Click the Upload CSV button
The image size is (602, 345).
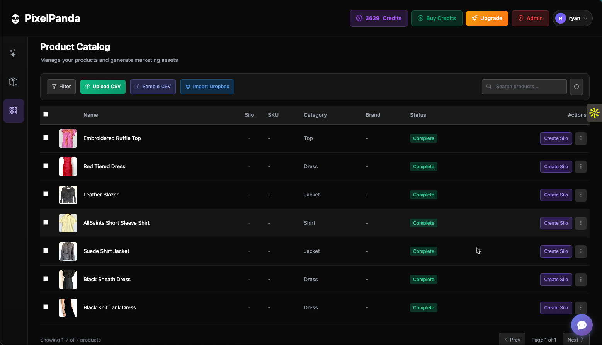tap(103, 87)
